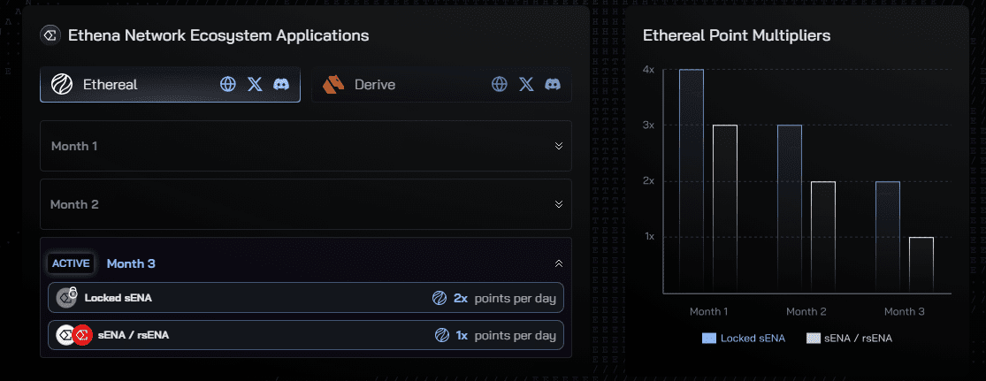Select the Locked sENA points row
Screen dimensions: 986x381
click(305, 298)
